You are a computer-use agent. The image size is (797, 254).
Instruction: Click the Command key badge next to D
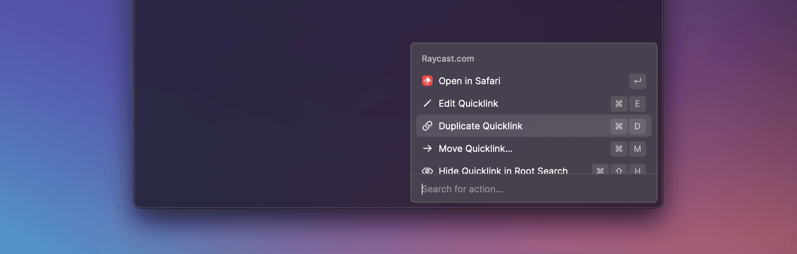point(619,126)
